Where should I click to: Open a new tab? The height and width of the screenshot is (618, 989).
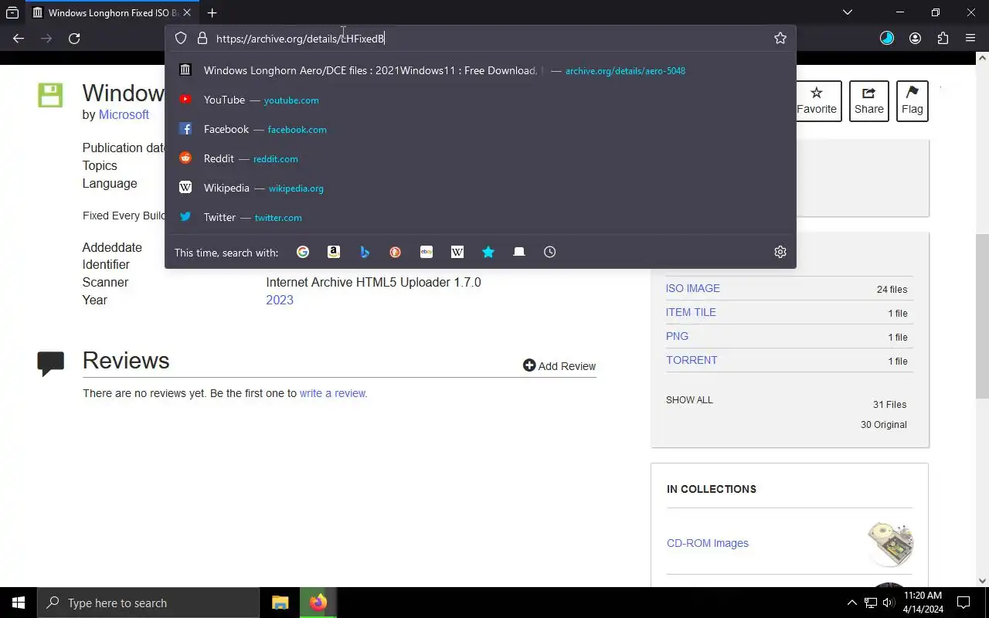click(x=212, y=12)
